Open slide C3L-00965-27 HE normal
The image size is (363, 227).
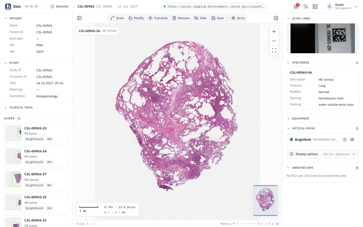[36, 180]
